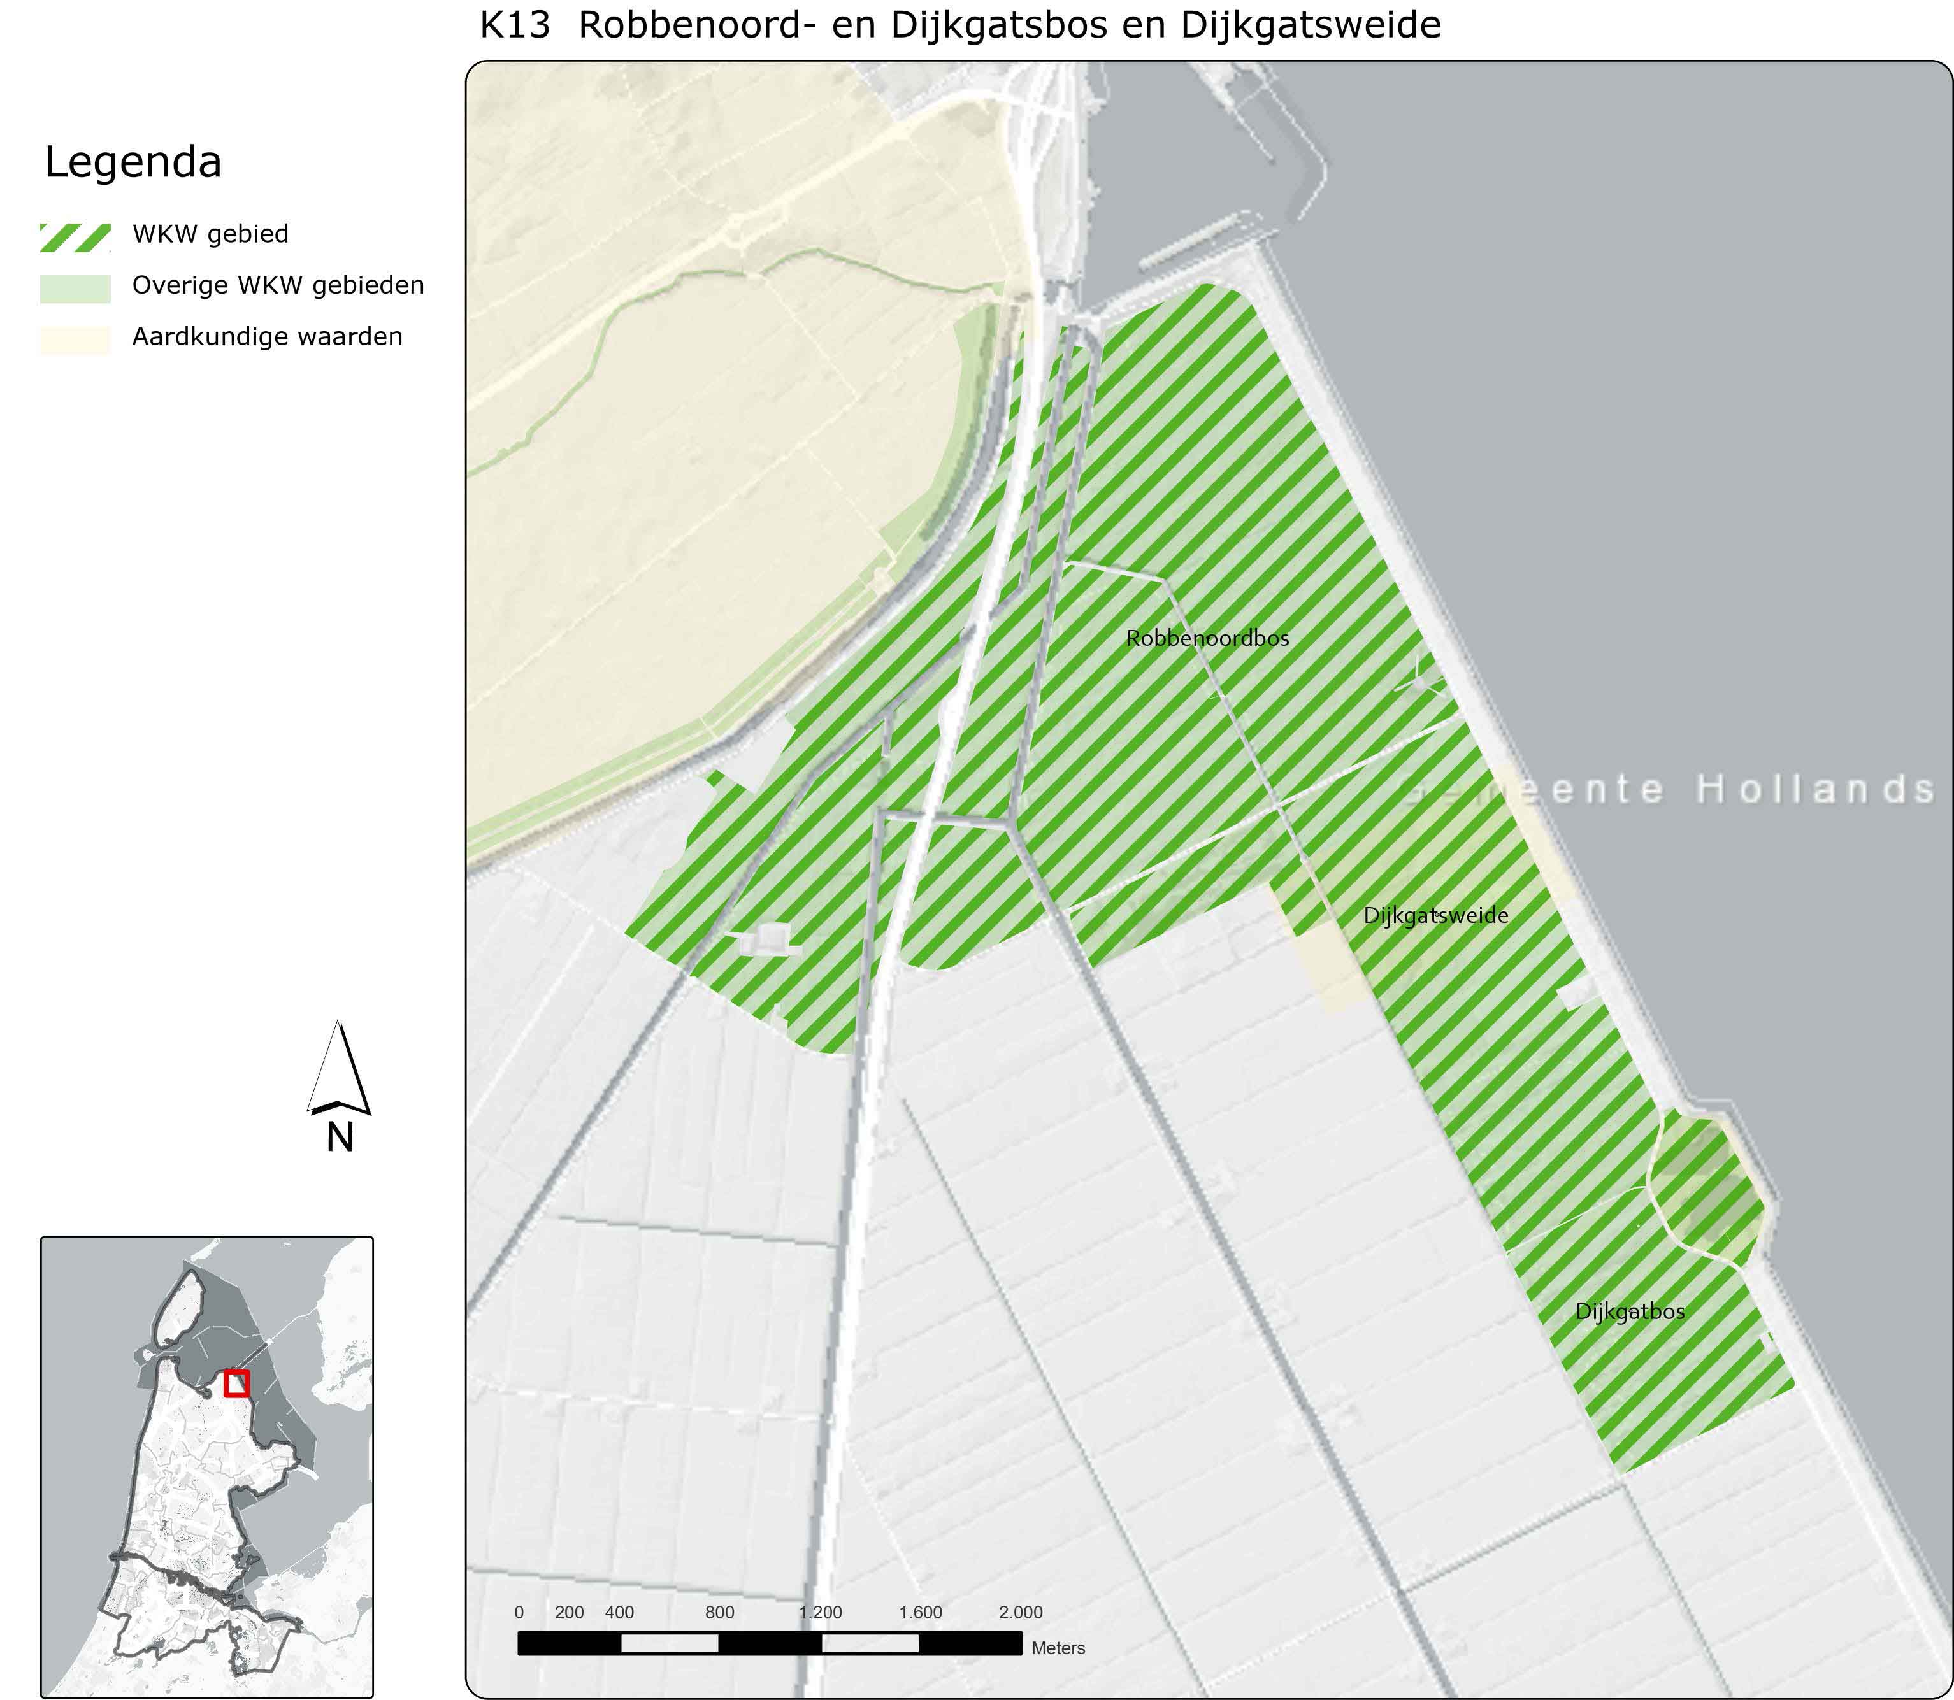This screenshot has width=1954, height=1700.
Task: Click the beige Aardkundige waarden legend swatch
Action: pyautogui.click(x=75, y=339)
